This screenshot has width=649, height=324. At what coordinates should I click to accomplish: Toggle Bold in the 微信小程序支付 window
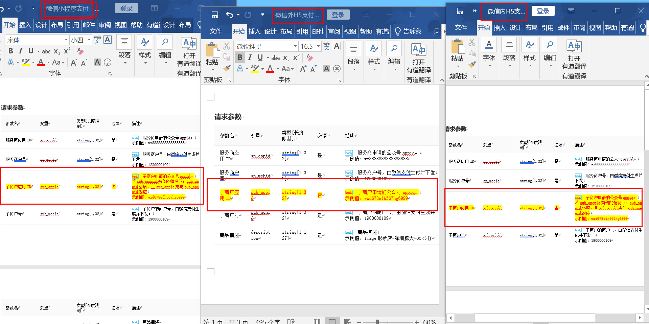pyautogui.click(x=10, y=51)
